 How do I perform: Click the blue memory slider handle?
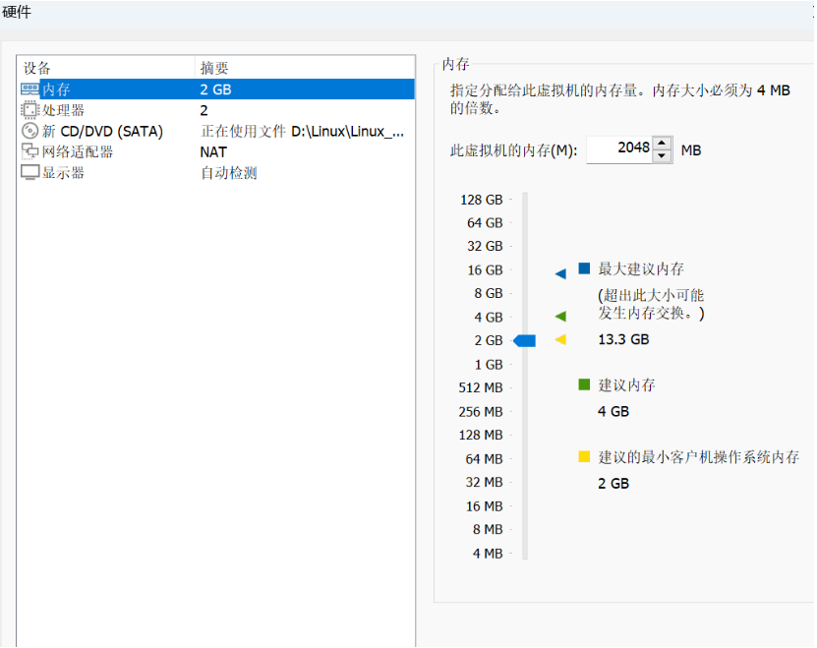click(525, 341)
